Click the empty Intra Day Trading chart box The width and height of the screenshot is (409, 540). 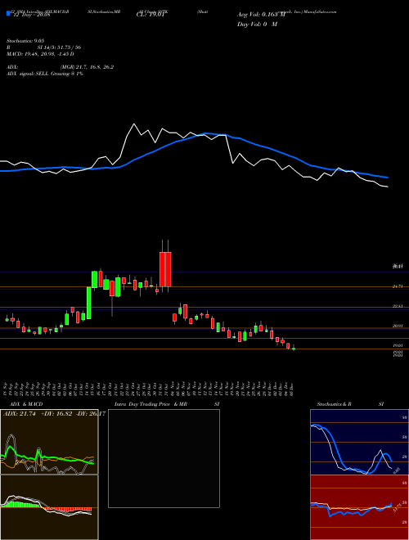click(x=164, y=458)
